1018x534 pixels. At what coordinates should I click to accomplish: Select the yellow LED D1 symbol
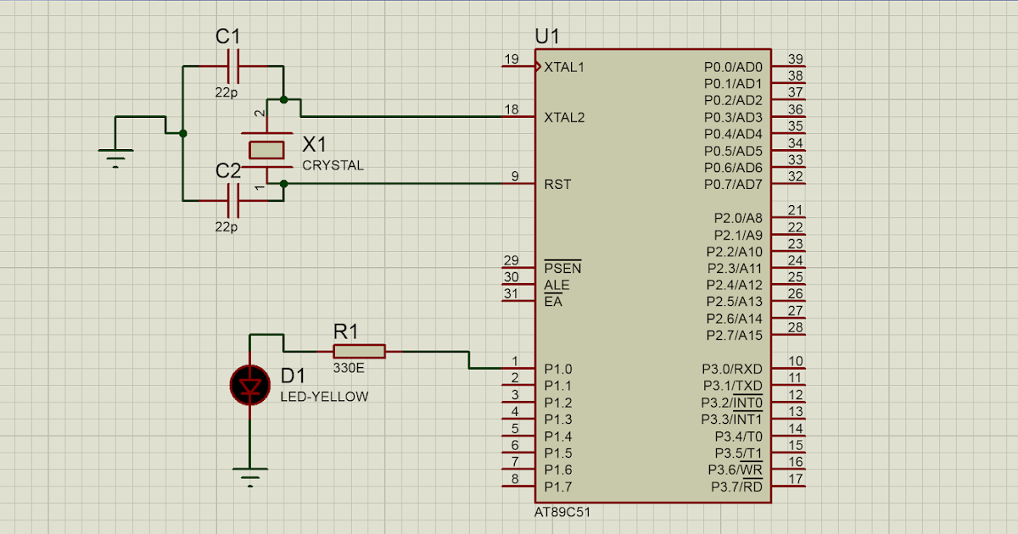point(250,384)
